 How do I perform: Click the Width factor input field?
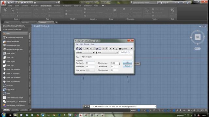click(x=90, y=66)
